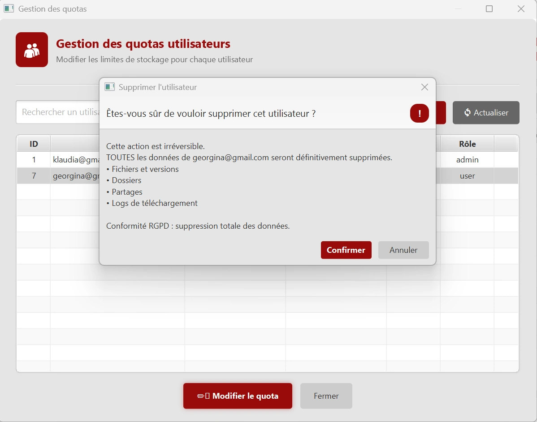Click the admin role cell for user 1

coord(468,160)
